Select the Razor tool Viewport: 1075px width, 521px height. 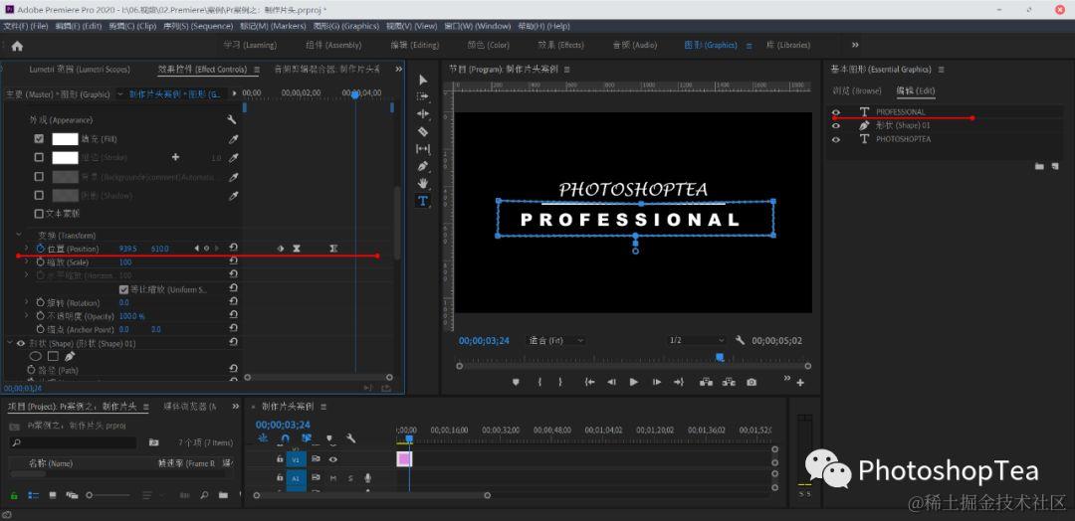click(422, 131)
